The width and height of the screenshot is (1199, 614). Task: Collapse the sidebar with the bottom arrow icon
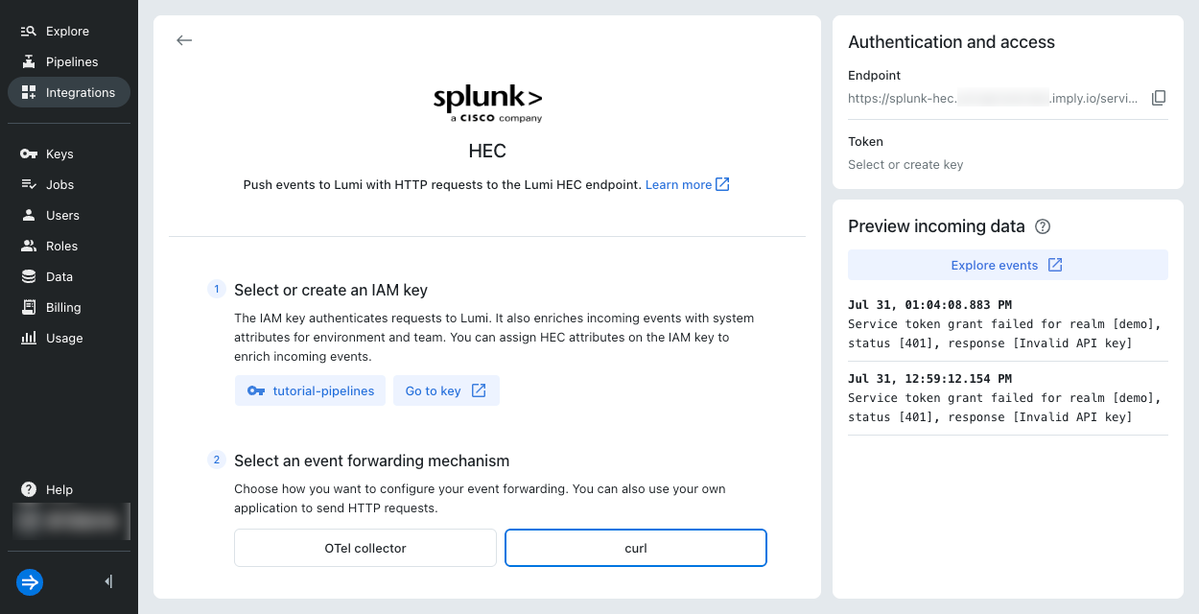point(108,581)
